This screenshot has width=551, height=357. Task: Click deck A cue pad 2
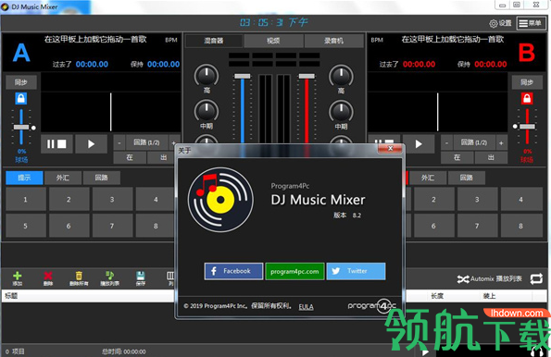click(69, 200)
